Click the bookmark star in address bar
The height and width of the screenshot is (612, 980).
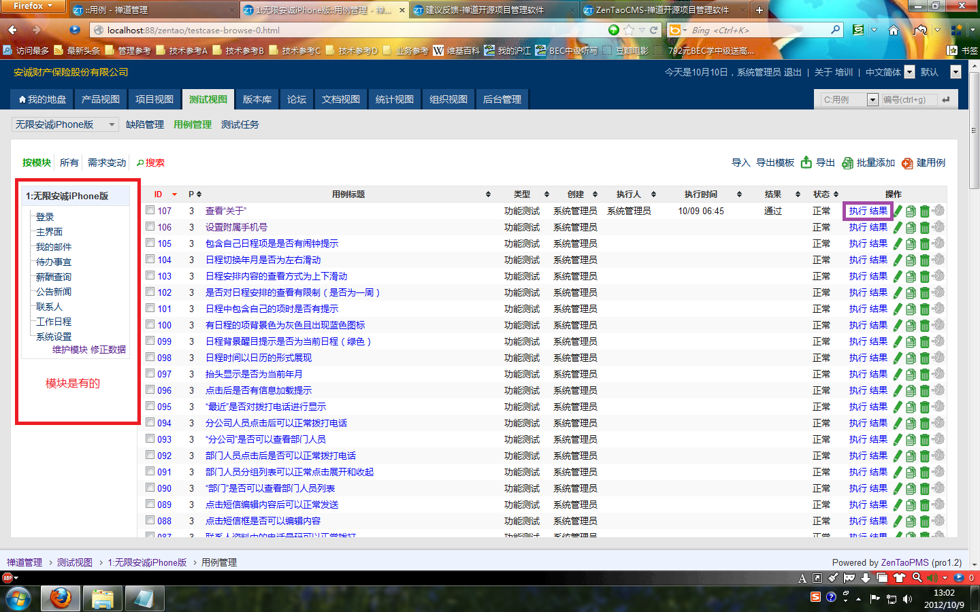(629, 30)
